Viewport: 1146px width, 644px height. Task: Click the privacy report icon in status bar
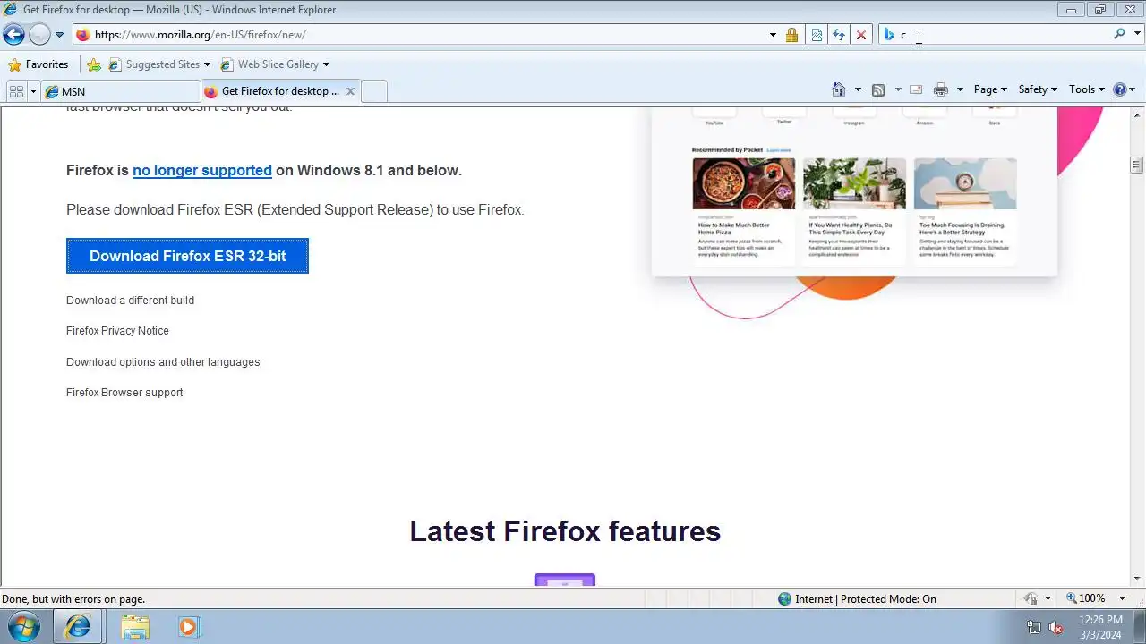[x=1031, y=599]
